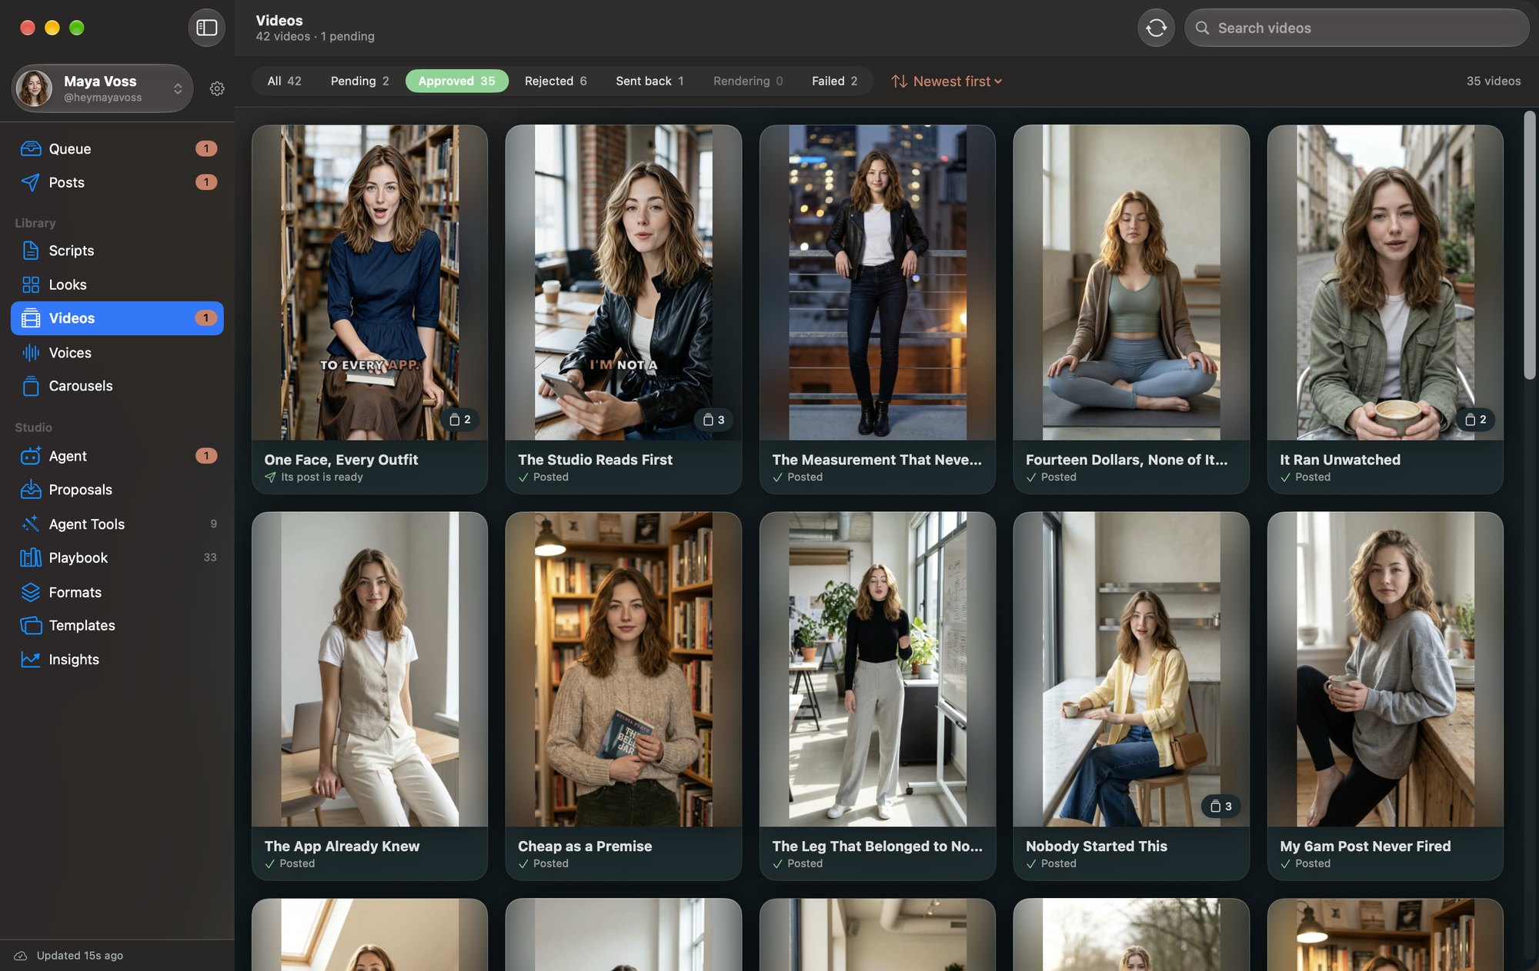Screen dimensions: 1539x971
Task: Select the Sent back 1 filter tab
Action: pos(649,81)
